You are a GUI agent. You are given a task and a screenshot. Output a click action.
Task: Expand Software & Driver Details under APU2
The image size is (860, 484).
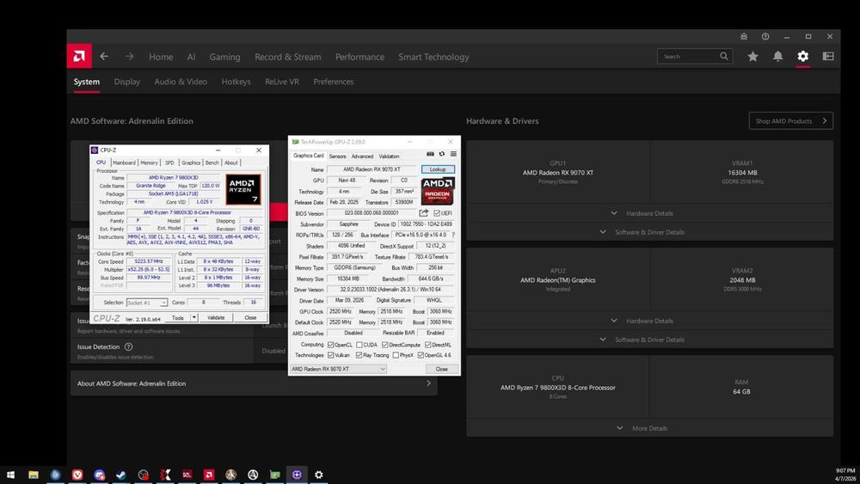[x=649, y=340]
